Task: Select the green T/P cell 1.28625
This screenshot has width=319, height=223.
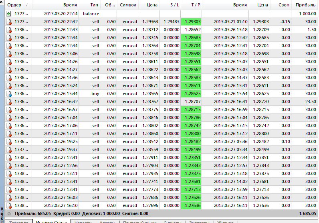Action: [191, 94]
